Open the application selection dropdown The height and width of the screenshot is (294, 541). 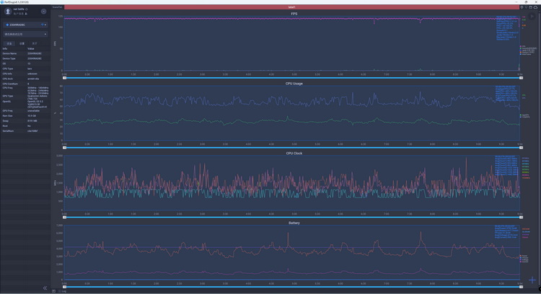[25, 34]
